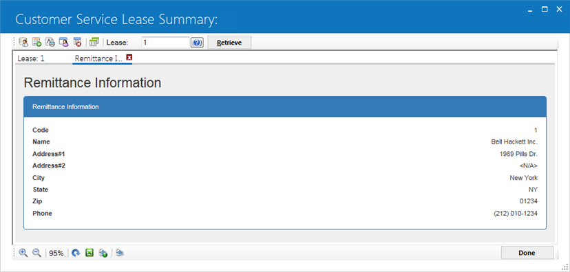Export to Excel using the green X icon
Viewport: 570px width, 272px height.
89,253
